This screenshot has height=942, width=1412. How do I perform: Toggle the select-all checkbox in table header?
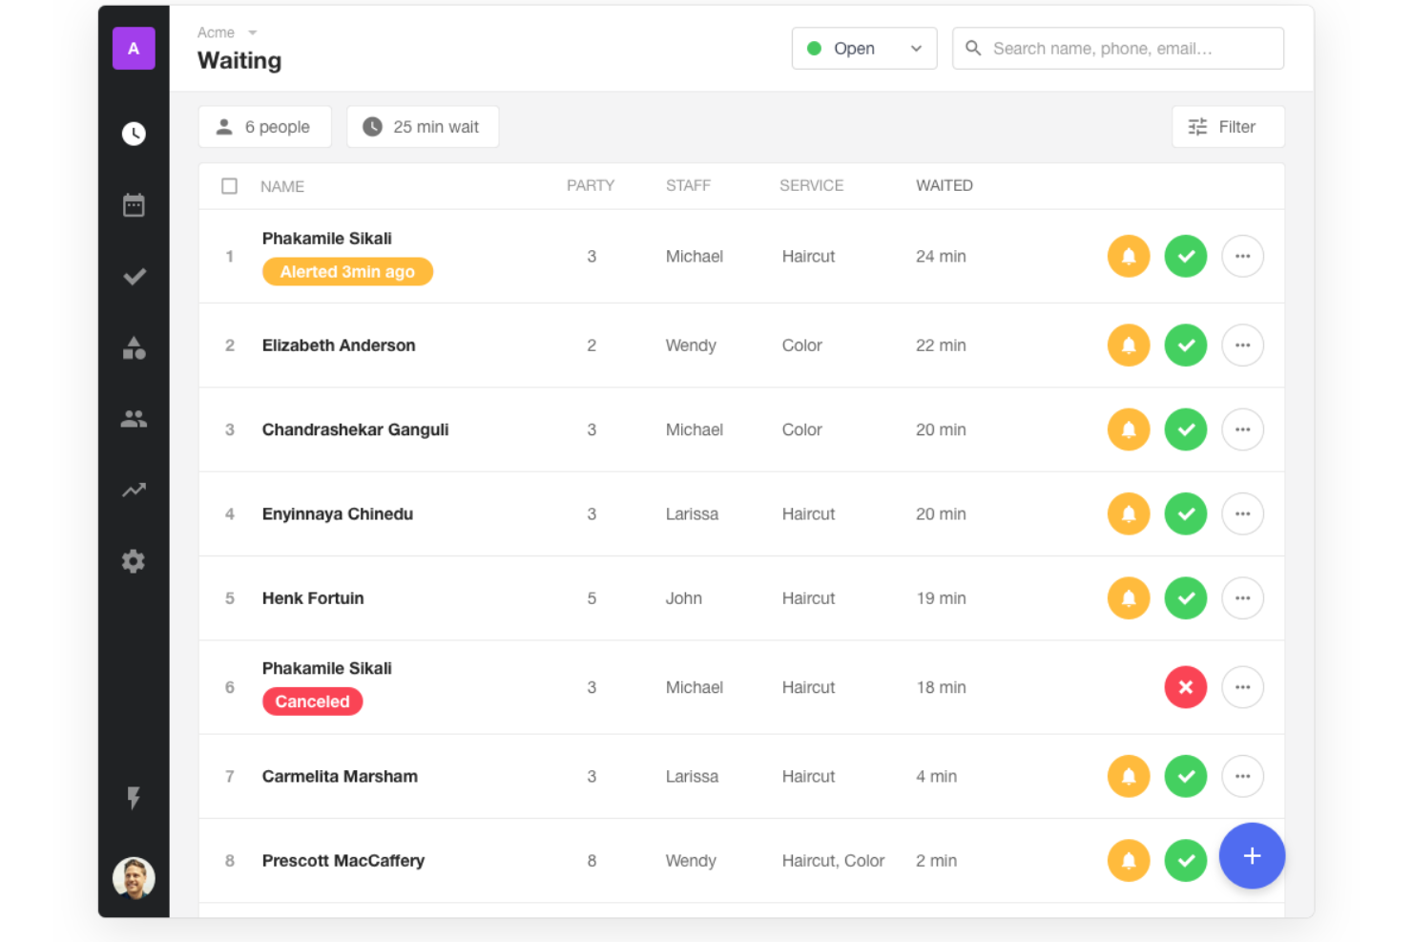pyautogui.click(x=229, y=185)
